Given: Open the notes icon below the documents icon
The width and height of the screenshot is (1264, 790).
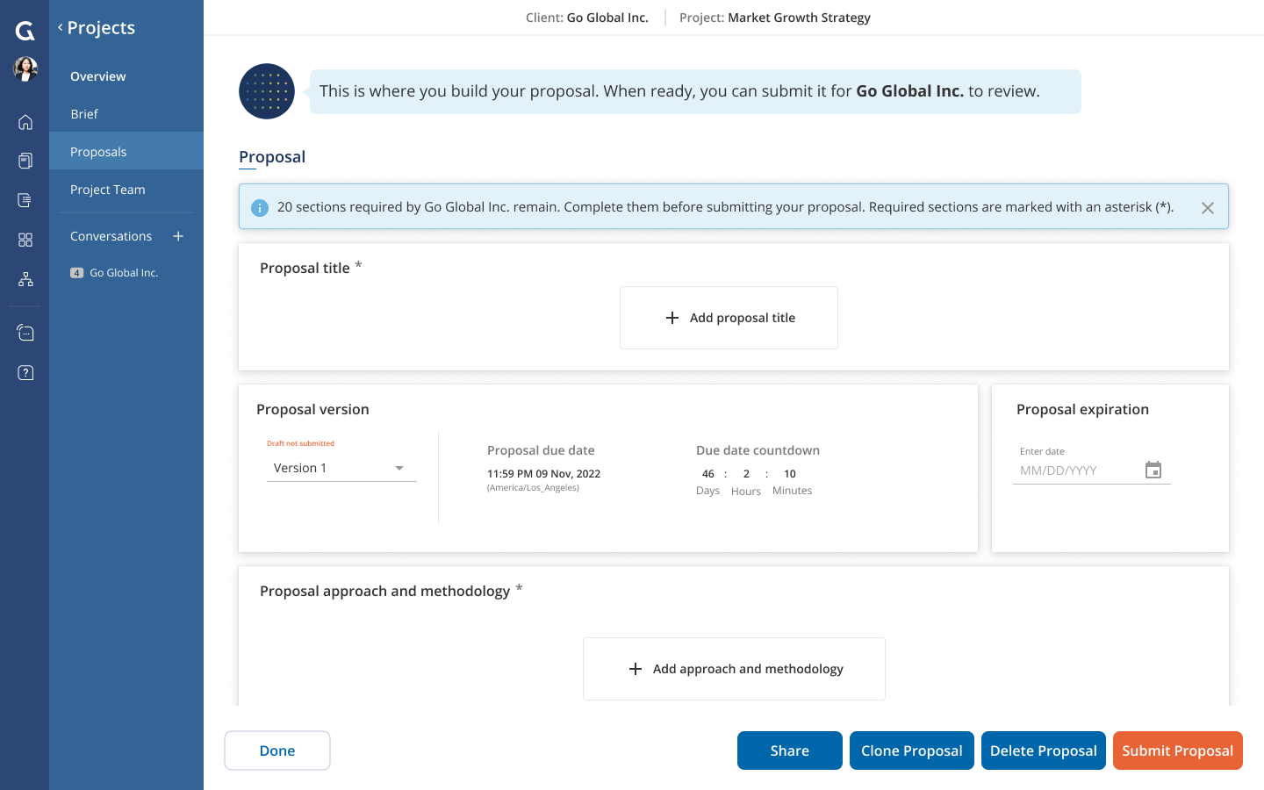Looking at the screenshot, I should point(25,199).
